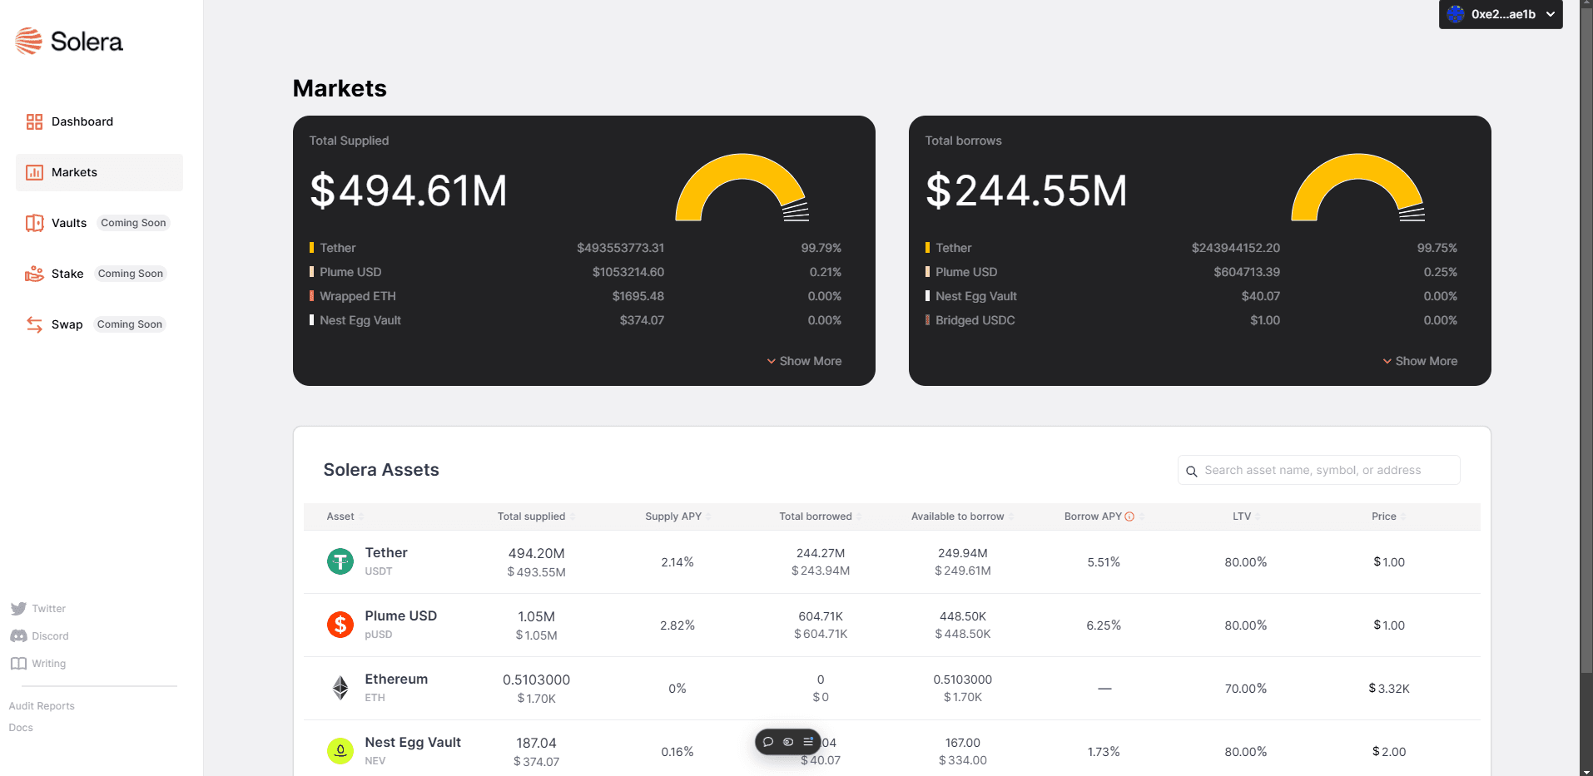
Task: Click the Borrow APY info icon
Action: tap(1129, 517)
